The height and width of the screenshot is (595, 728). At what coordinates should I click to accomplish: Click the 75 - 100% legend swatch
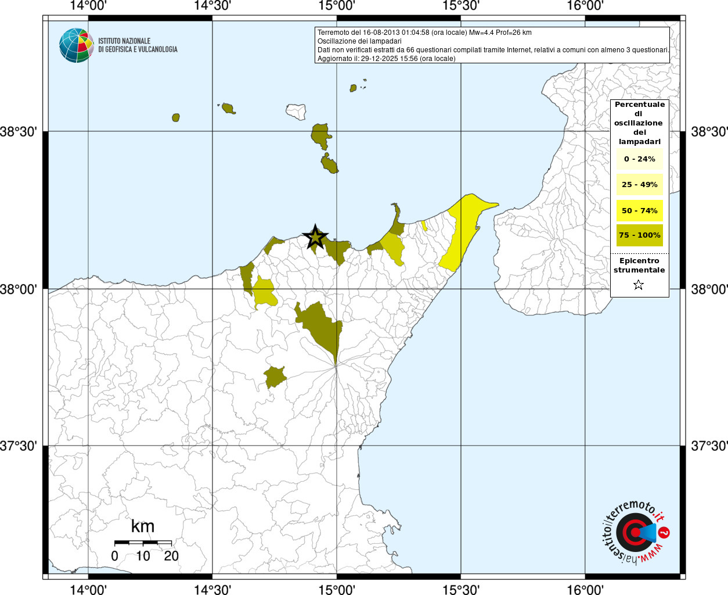tap(639, 235)
